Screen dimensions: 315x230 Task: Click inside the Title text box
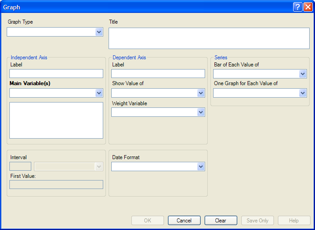[209, 38]
